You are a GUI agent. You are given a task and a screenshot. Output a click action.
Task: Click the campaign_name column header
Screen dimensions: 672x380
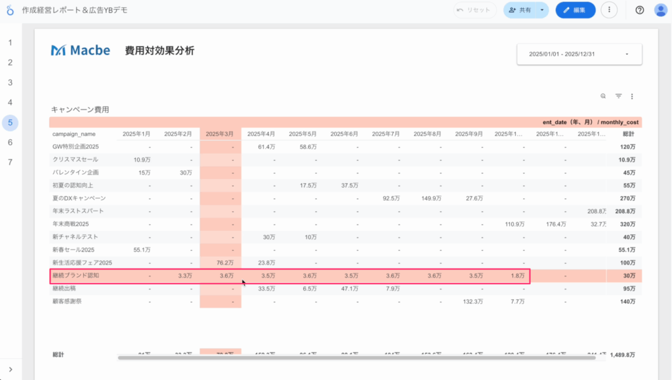(74, 134)
